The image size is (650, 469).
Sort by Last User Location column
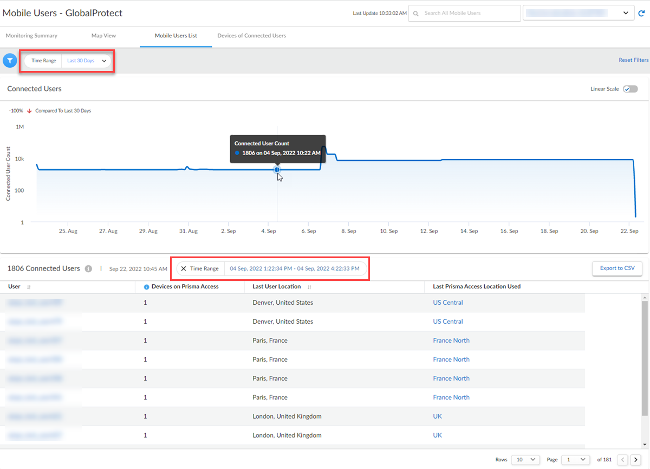point(310,287)
